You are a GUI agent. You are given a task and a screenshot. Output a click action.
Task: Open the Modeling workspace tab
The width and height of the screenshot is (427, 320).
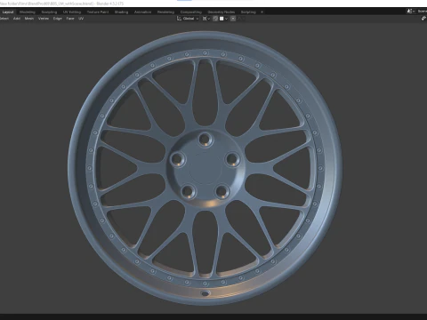pos(28,12)
